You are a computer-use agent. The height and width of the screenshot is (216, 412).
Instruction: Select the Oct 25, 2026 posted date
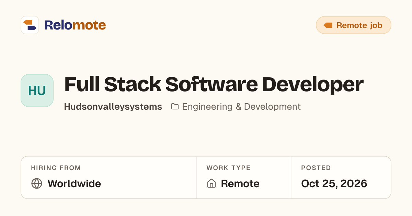[334, 184]
